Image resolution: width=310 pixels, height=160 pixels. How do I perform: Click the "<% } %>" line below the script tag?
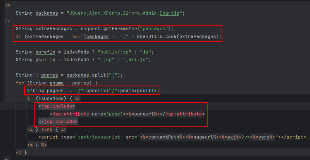click(37, 145)
